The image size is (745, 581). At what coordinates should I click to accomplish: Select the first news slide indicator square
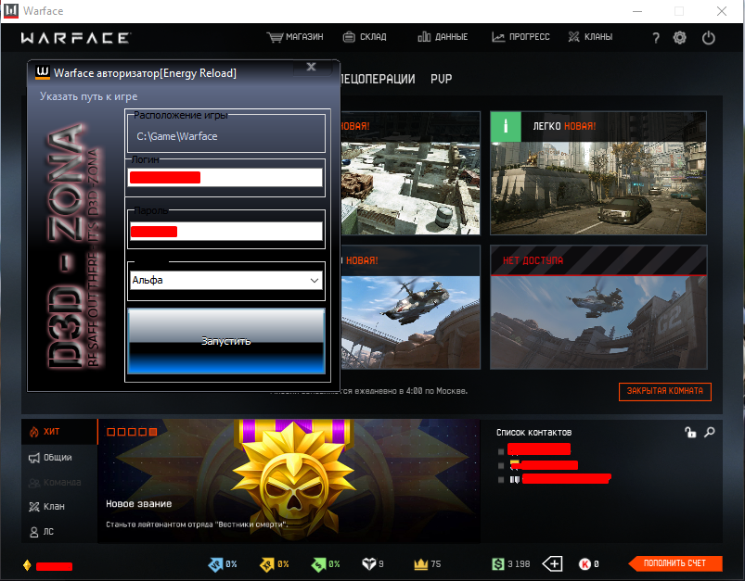point(110,432)
